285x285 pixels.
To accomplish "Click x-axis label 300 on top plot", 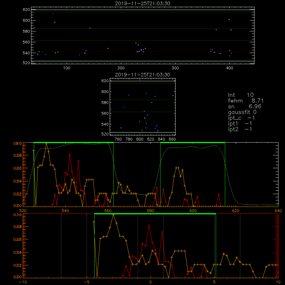I will coord(175,68).
